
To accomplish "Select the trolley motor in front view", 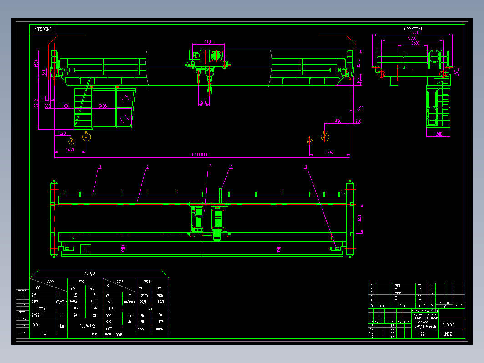I will [215, 56].
